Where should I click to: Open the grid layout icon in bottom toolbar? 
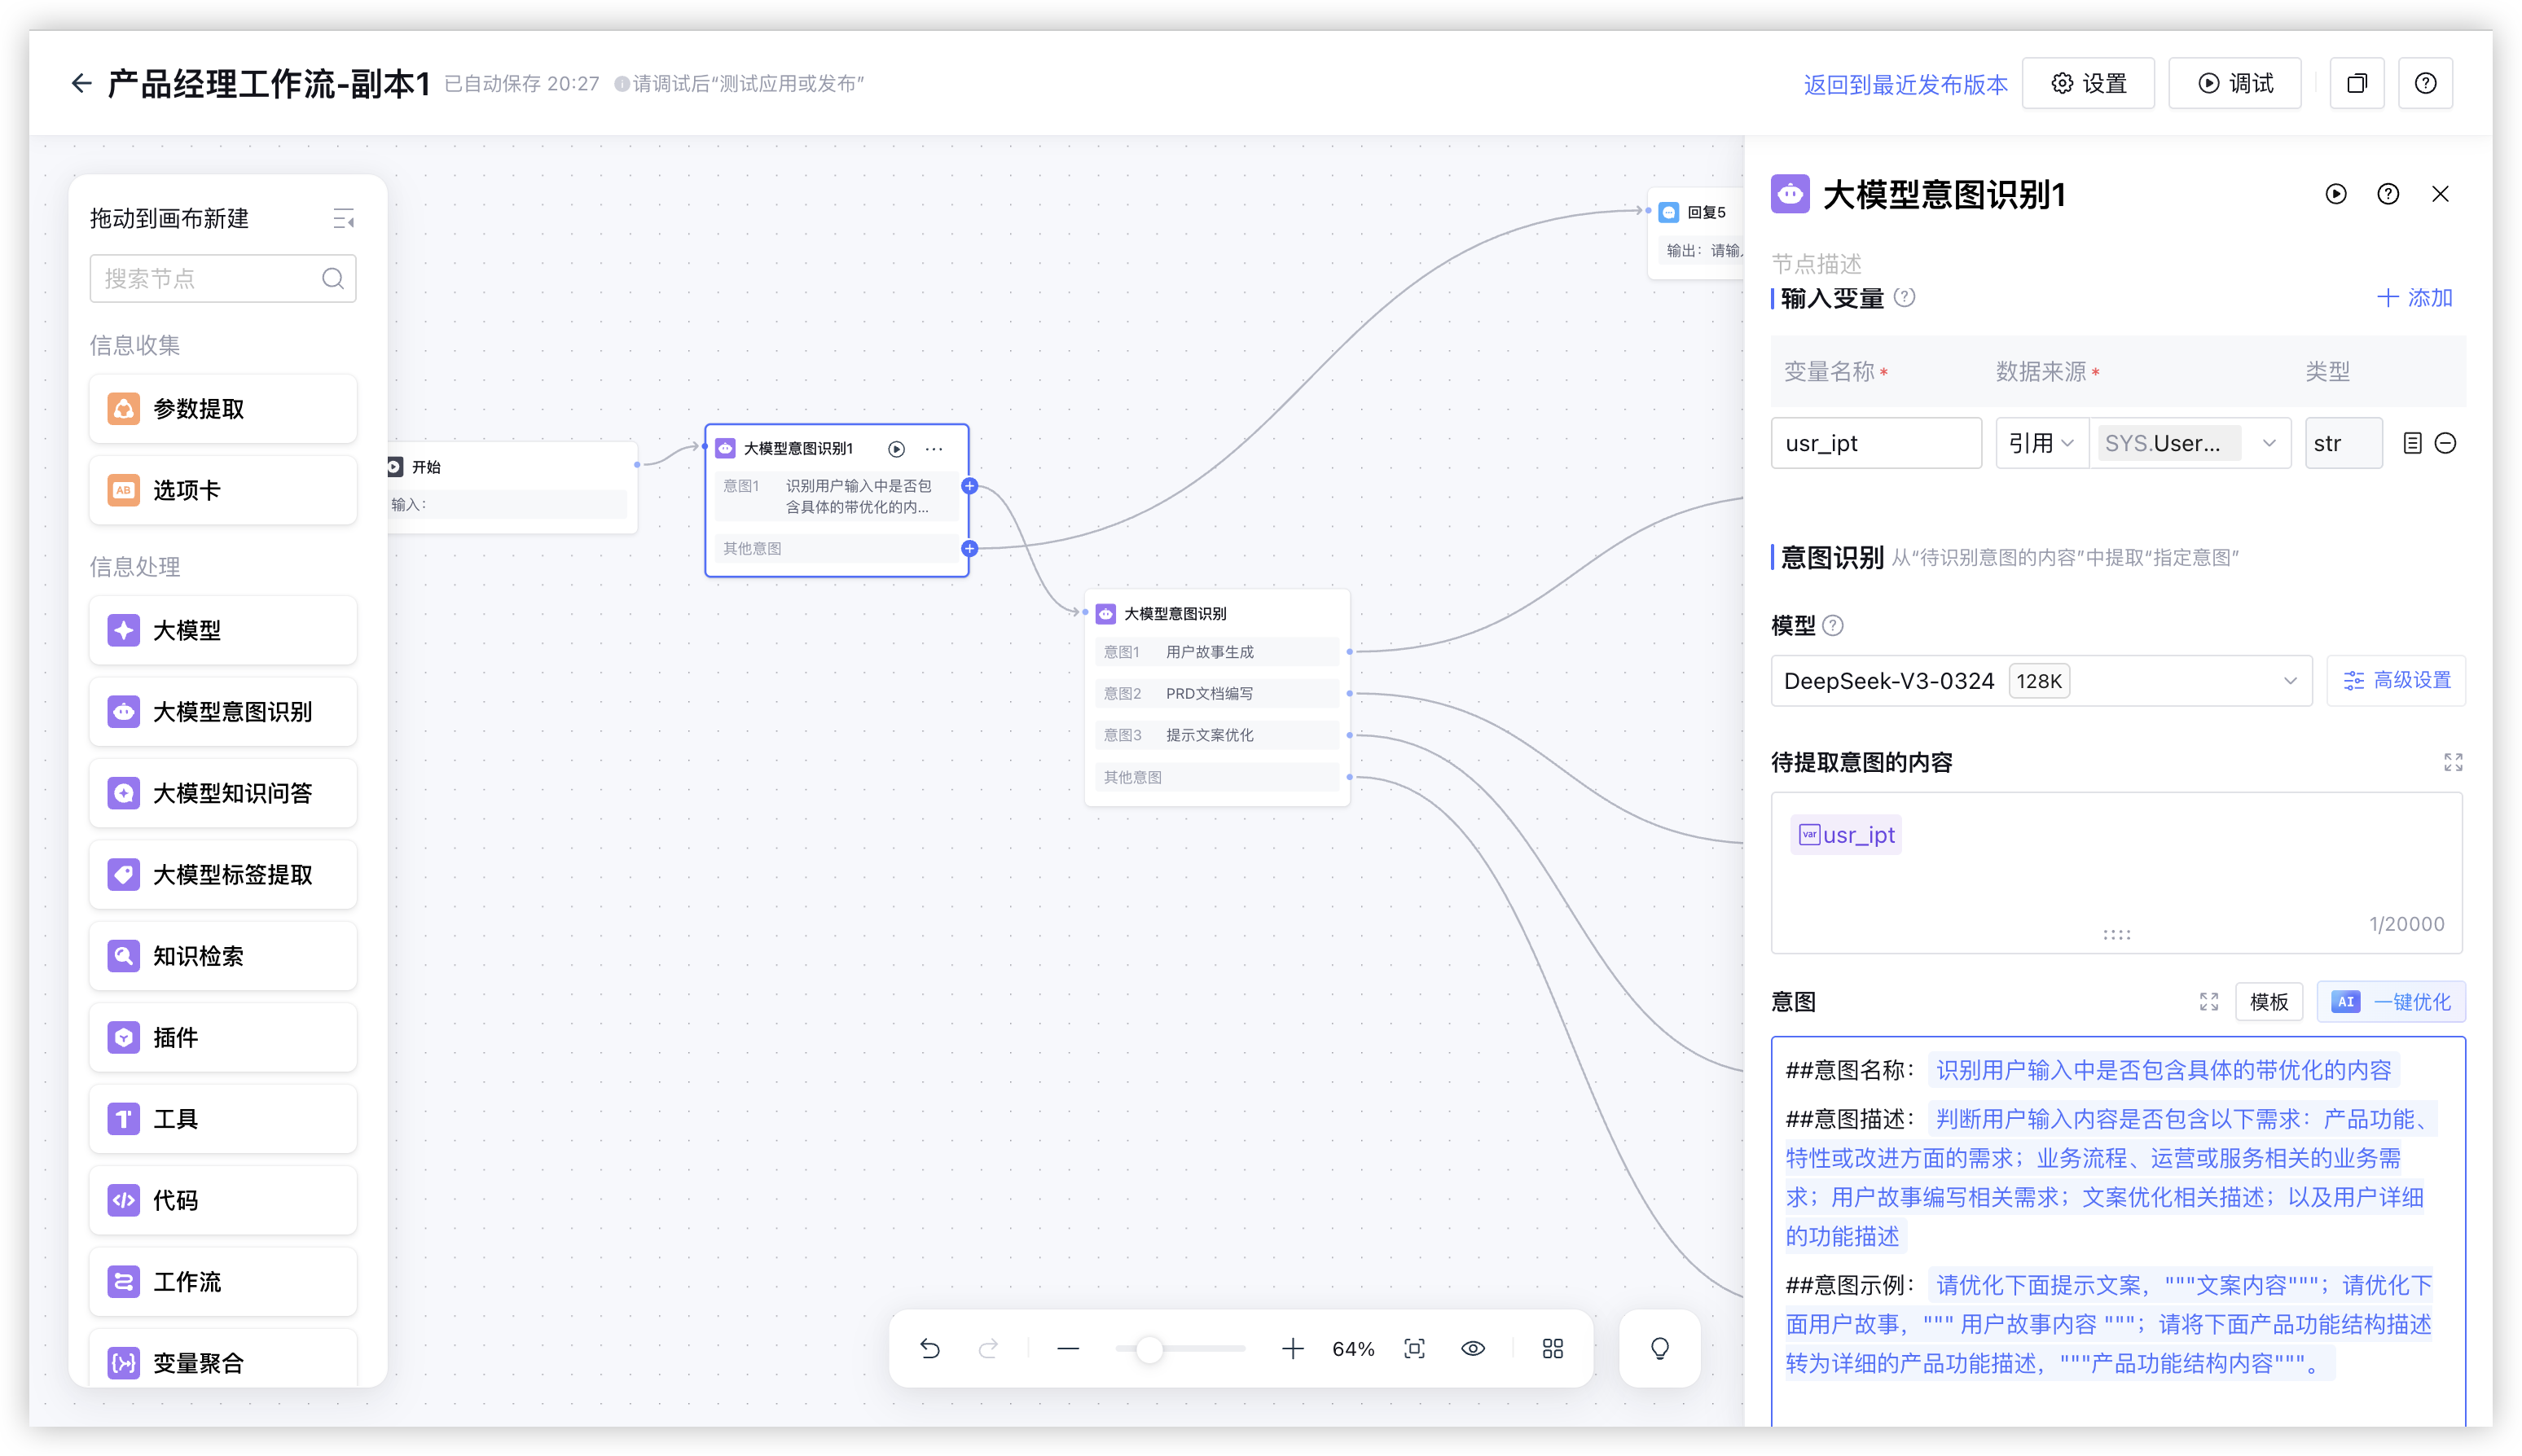1552,1348
